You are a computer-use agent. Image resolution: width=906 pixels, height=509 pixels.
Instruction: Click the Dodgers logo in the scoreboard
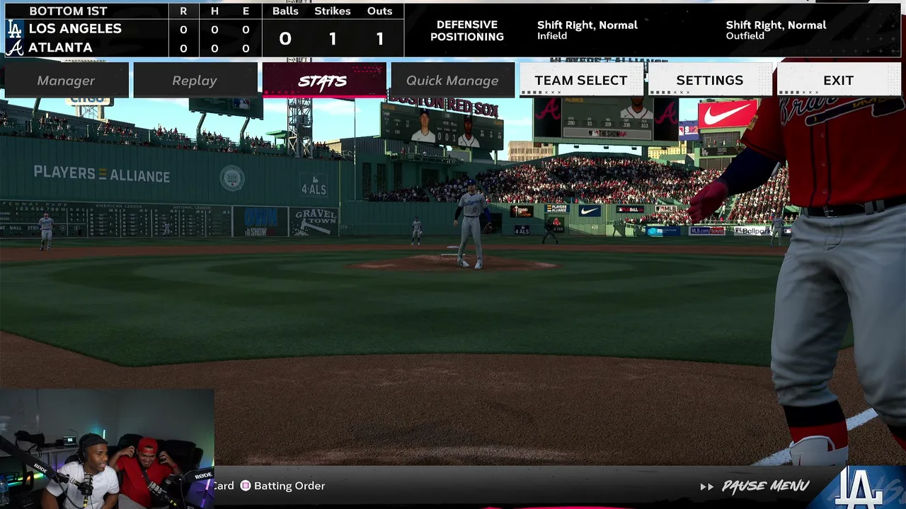pyautogui.click(x=14, y=29)
